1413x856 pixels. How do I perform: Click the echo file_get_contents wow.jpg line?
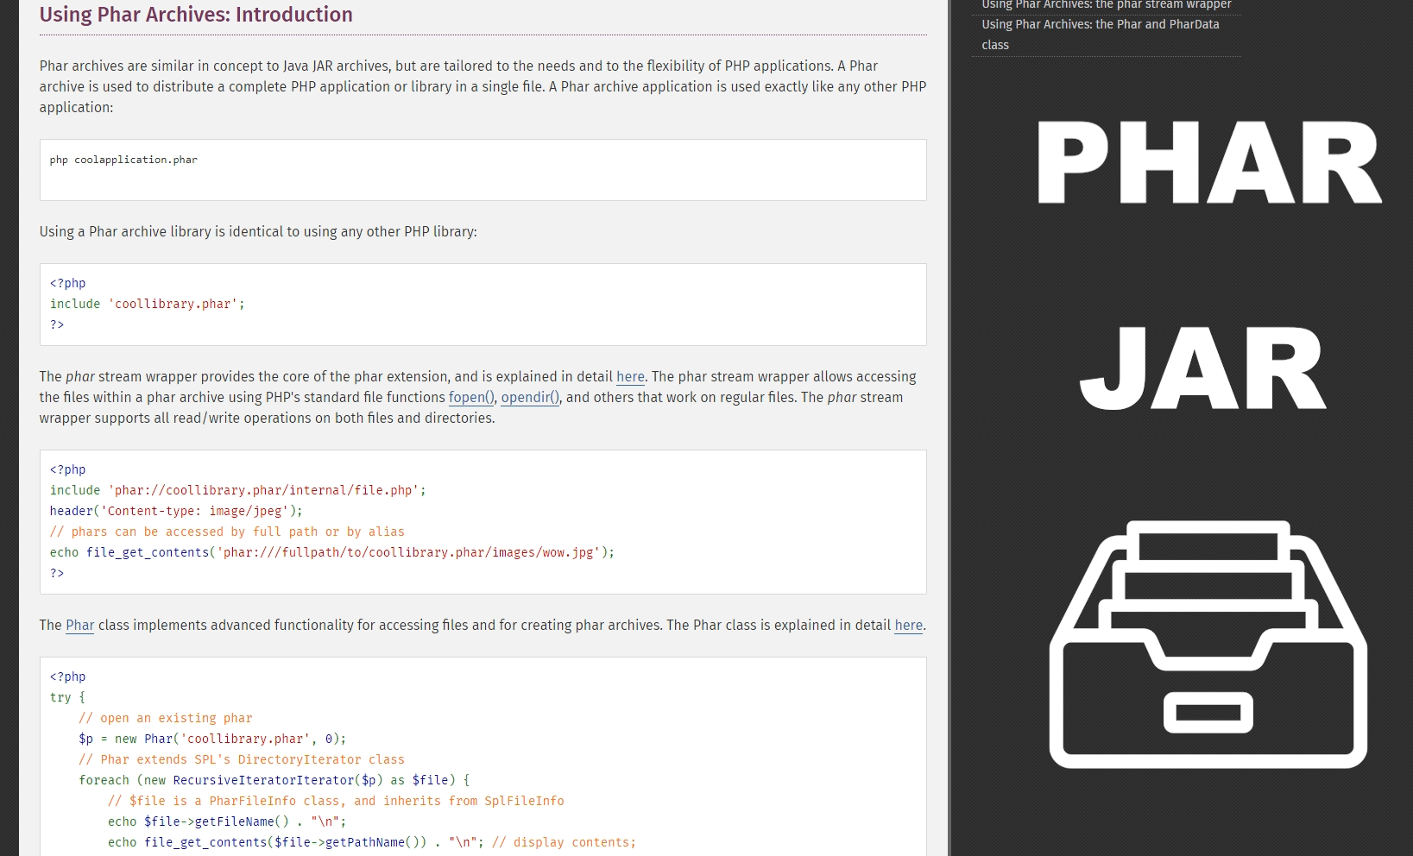coord(332,552)
